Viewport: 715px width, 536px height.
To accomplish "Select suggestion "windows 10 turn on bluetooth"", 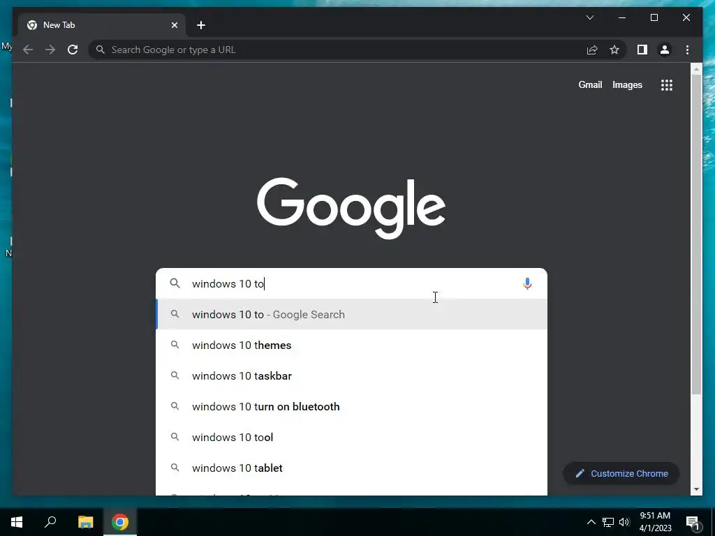I will pos(352,407).
